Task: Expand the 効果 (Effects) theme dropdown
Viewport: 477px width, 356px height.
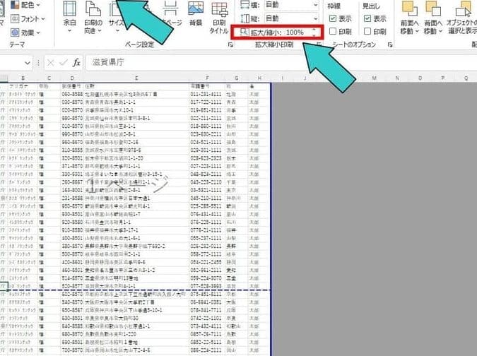Action: (28, 32)
